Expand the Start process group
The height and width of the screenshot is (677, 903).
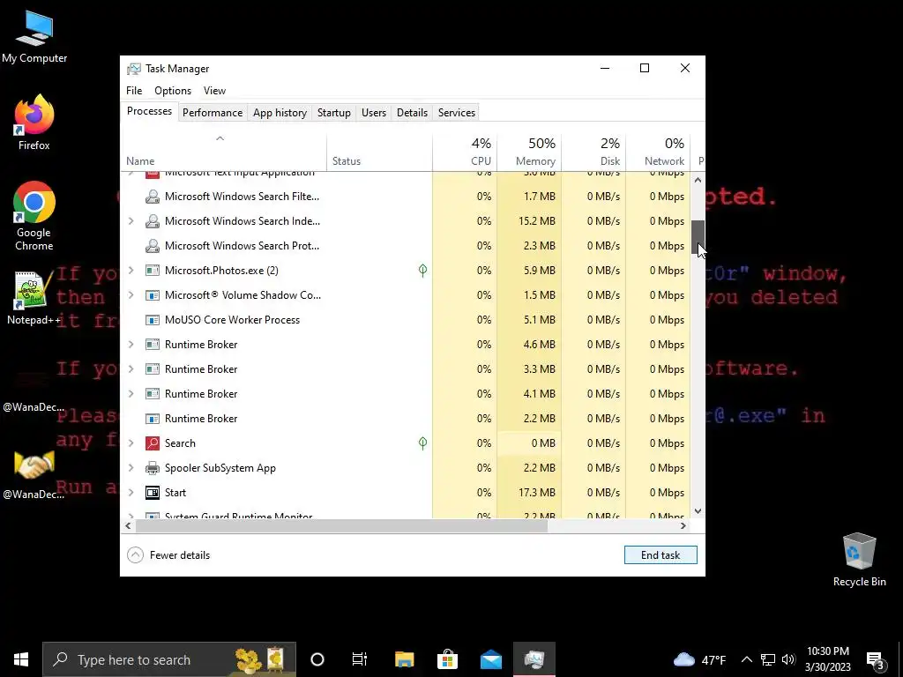tap(131, 493)
